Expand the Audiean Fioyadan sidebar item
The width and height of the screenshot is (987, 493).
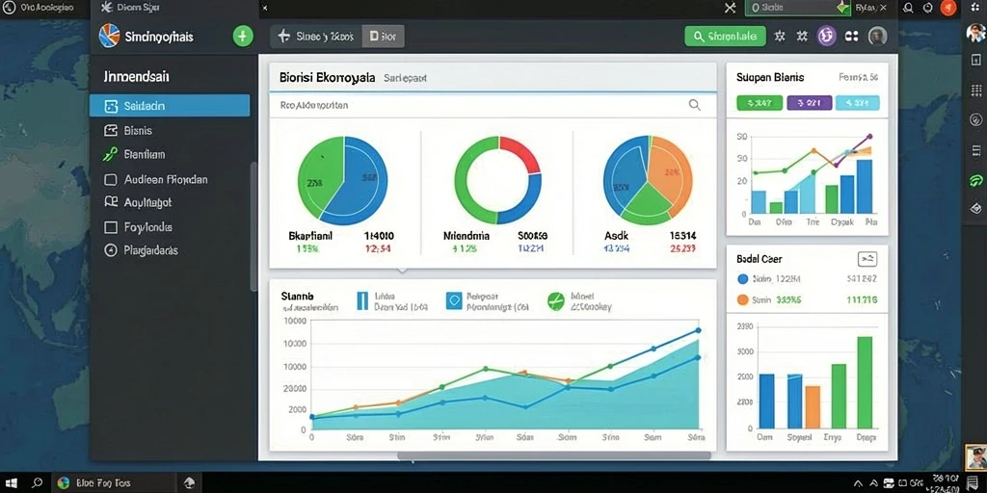coord(155,179)
